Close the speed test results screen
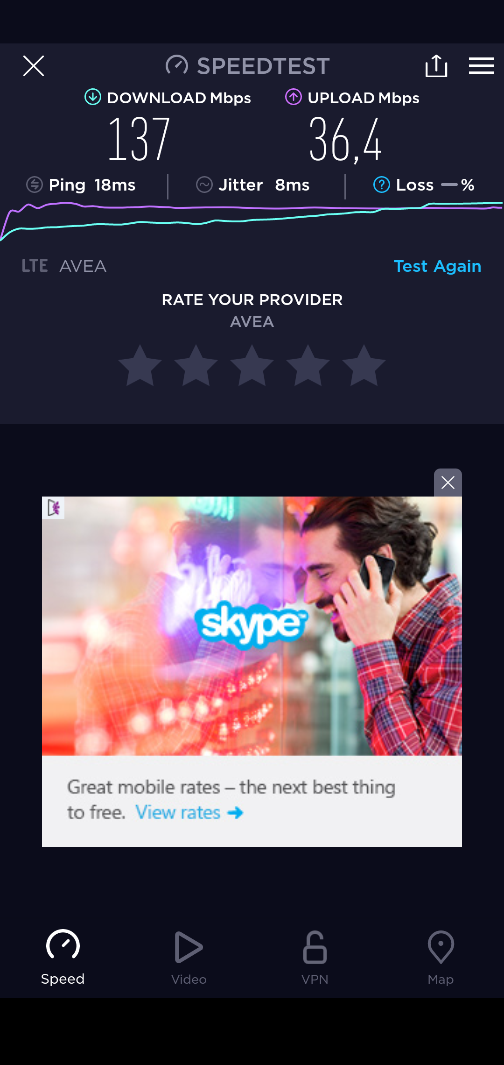The height and width of the screenshot is (1065, 504). pos(34,66)
